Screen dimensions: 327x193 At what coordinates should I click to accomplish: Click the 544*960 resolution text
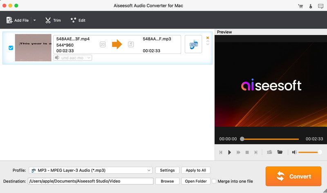coord(65,45)
